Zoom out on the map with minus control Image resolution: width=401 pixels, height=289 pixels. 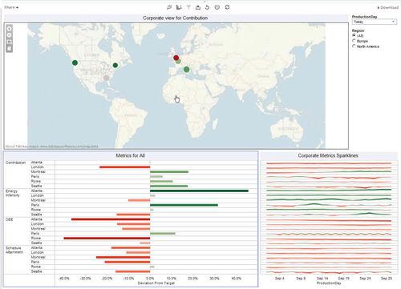coord(10,35)
